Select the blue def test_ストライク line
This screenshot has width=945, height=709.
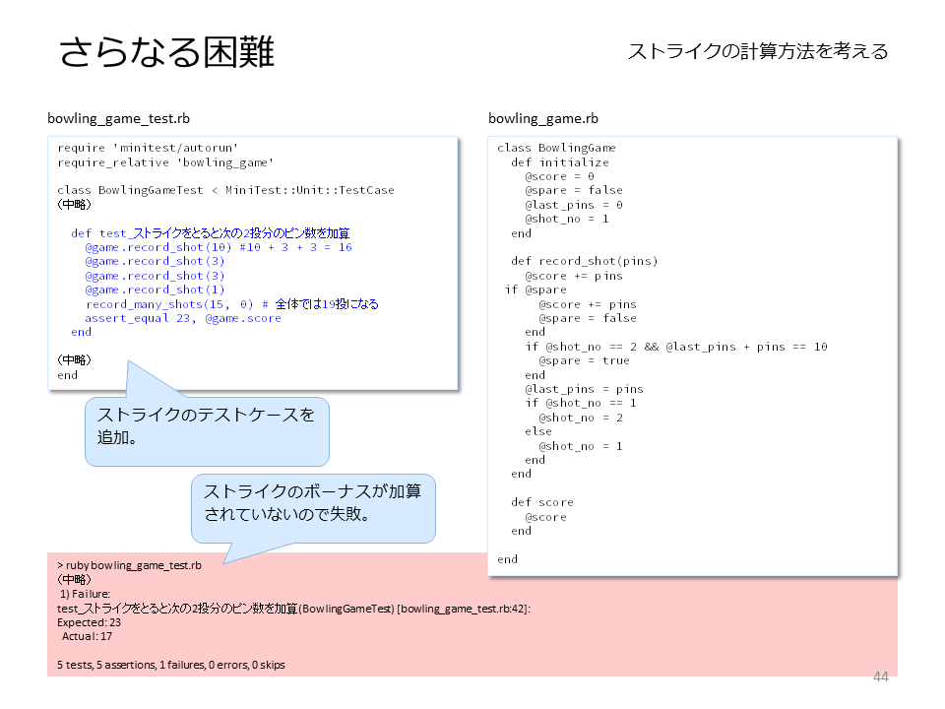click(211, 233)
